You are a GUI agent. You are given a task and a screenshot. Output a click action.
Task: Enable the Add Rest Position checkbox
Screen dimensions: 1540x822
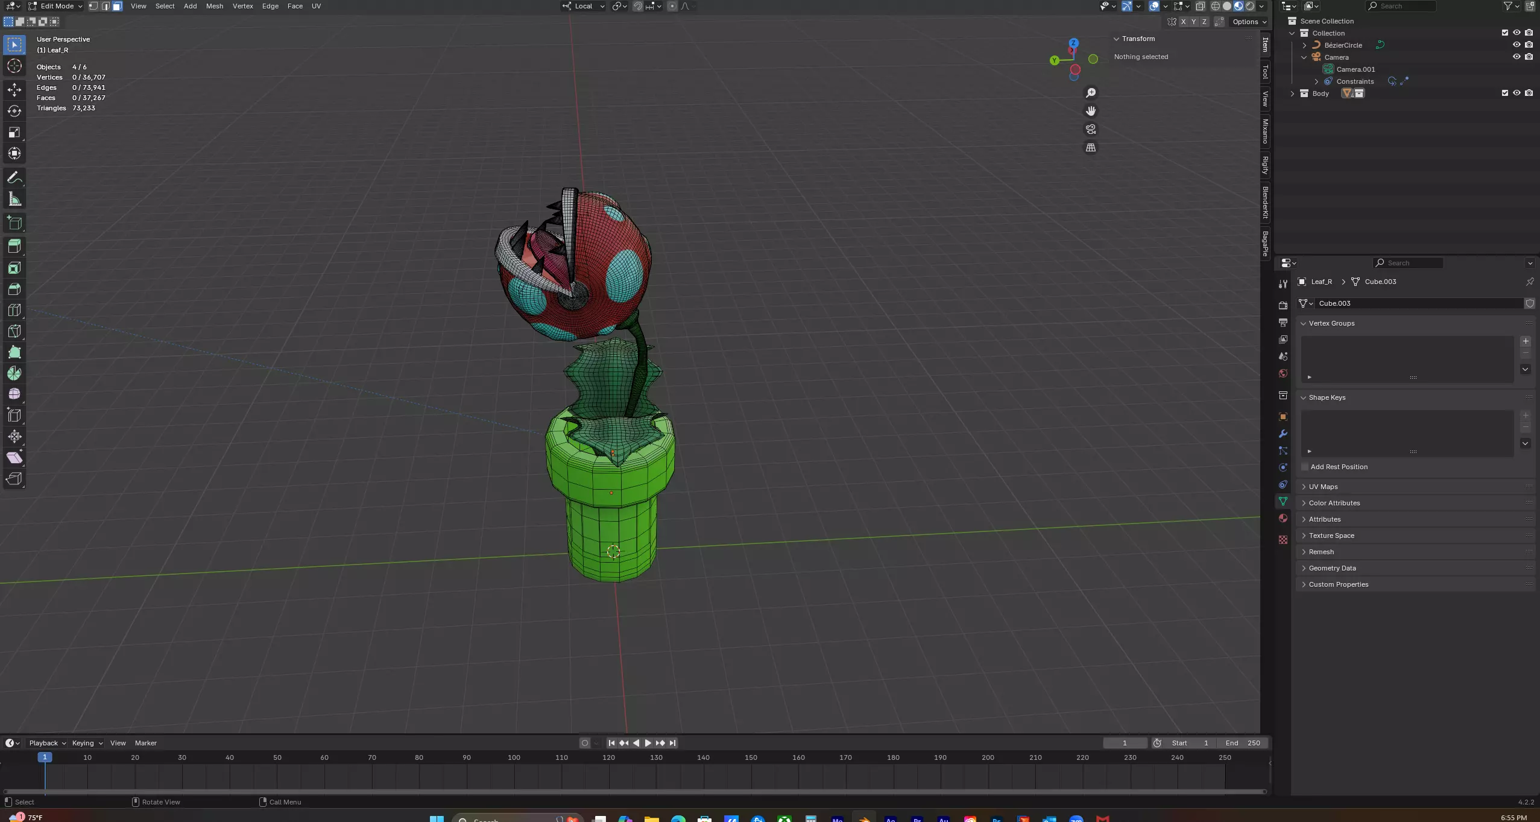(x=1305, y=467)
